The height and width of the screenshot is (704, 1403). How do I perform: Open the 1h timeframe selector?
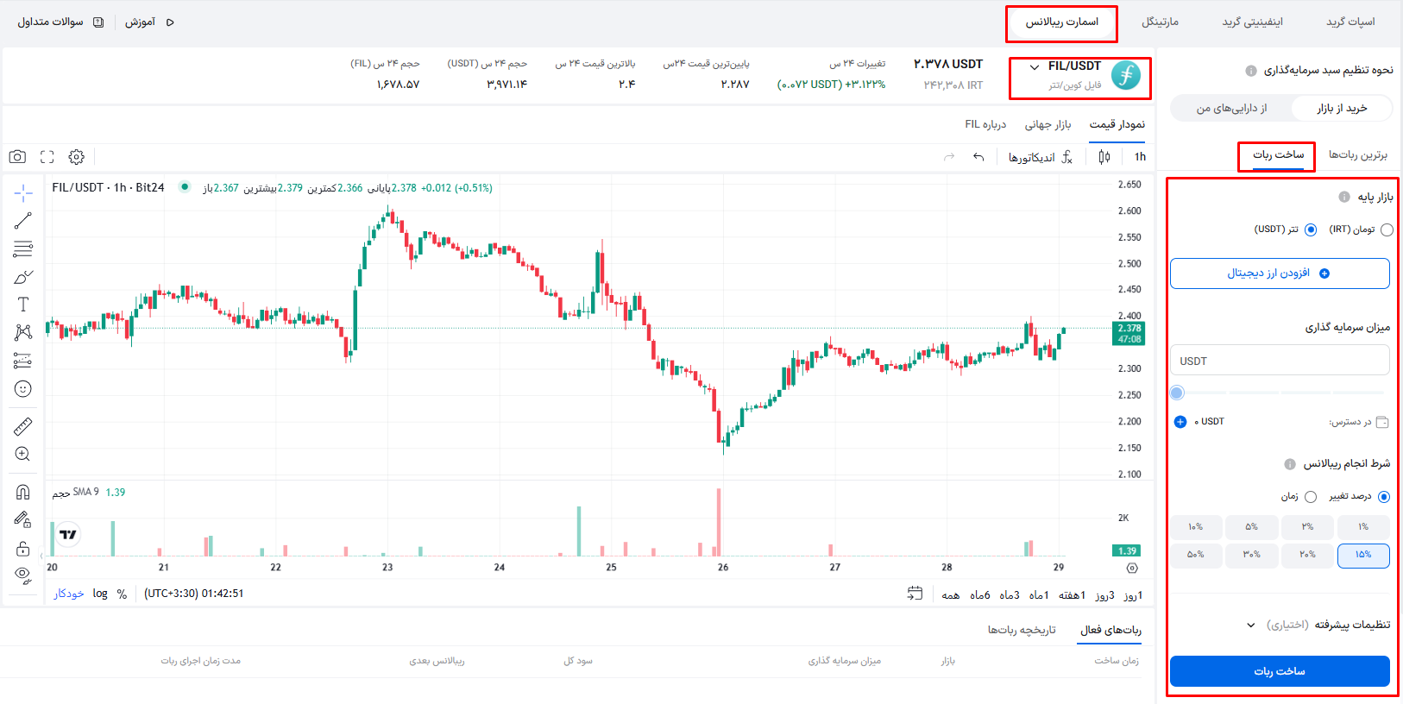1140,157
